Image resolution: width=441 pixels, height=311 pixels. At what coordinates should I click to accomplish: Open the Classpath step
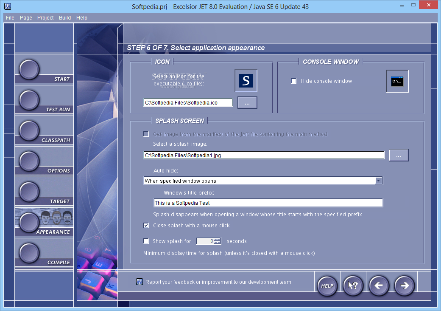(x=29, y=131)
